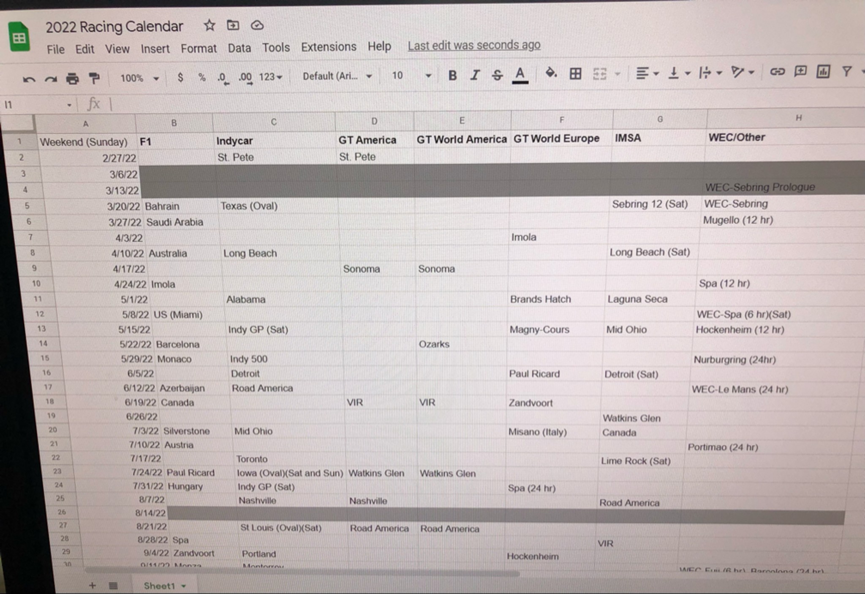Image resolution: width=865 pixels, height=594 pixels.
Task: Format as currency with dollar sign
Action: click(x=180, y=77)
